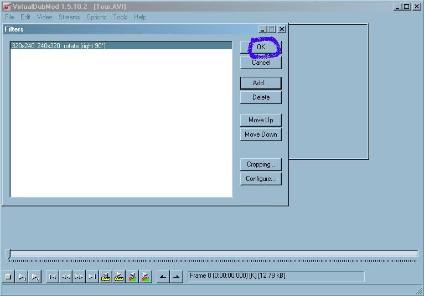The width and height of the screenshot is (424, 296).
Task: Set the selection start mark-in
Action: [163, 277]
